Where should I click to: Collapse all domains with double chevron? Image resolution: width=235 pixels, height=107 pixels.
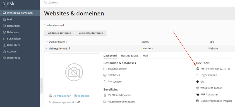coord(47,42)
